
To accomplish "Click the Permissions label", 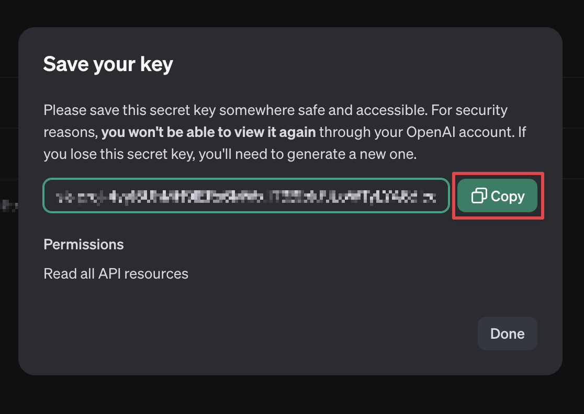I will coord(83,245).
